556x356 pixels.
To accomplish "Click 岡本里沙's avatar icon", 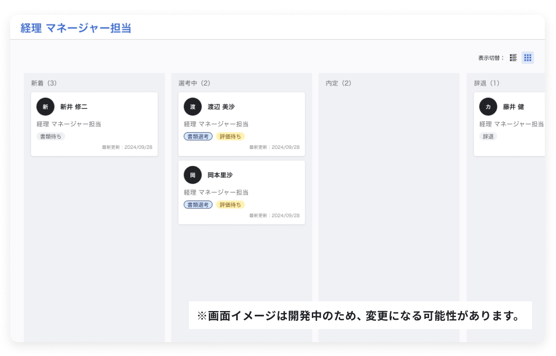I will point(192,175).
